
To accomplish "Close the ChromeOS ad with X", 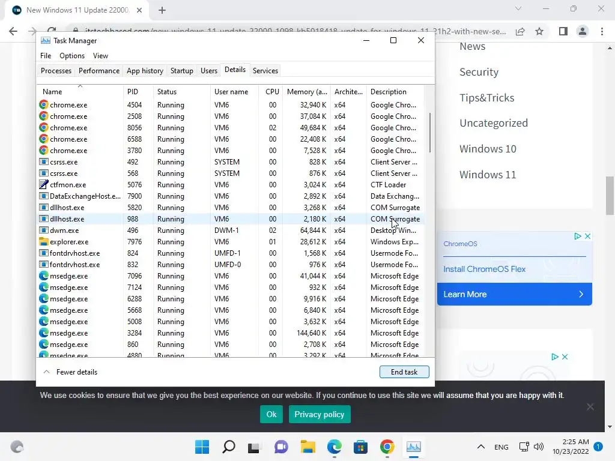I will coord(587,237).
